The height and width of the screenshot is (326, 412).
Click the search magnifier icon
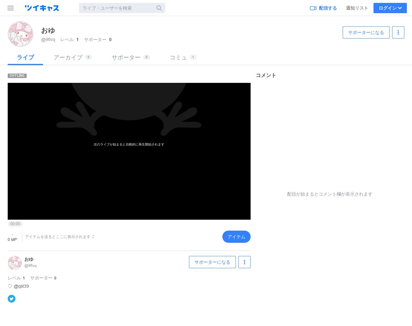(x=159, y=8)
